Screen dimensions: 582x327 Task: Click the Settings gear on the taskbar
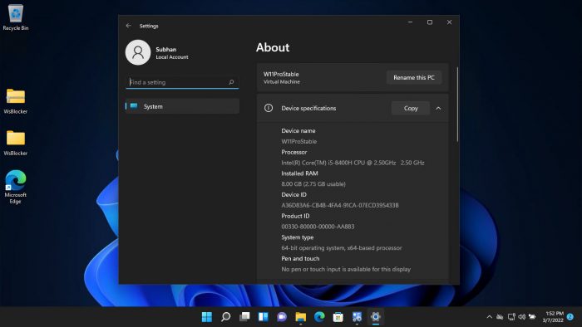point(376,317)
